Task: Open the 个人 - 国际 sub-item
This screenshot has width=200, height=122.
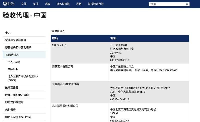Action: [14, 62]
